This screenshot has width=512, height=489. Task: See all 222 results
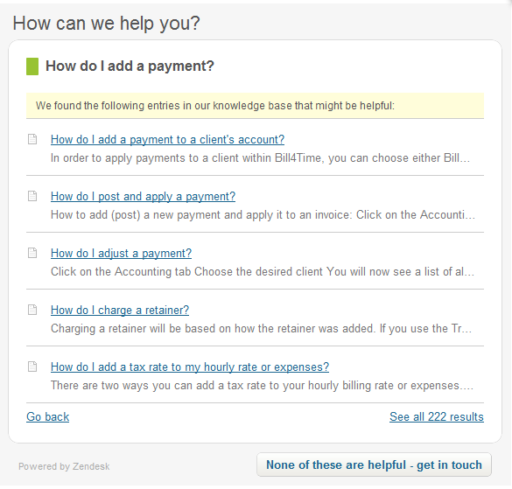point(437,416)
